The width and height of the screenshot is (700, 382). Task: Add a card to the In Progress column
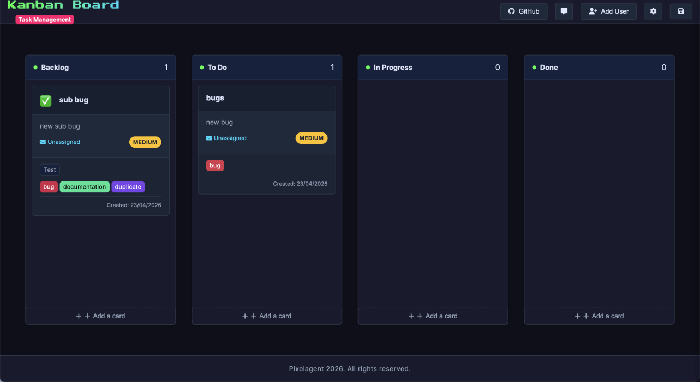click(433, 316)
